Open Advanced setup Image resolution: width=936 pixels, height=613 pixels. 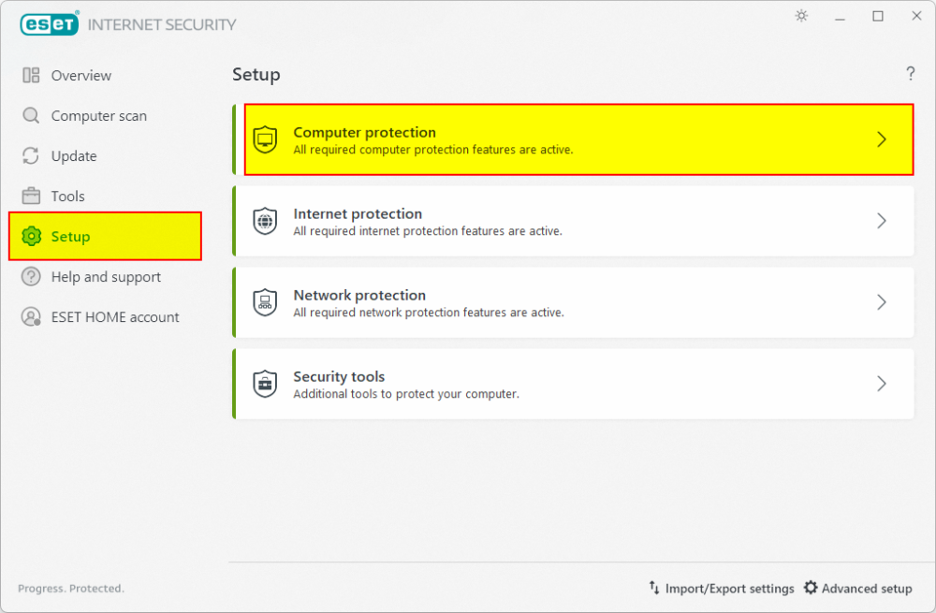coord(857,589)
